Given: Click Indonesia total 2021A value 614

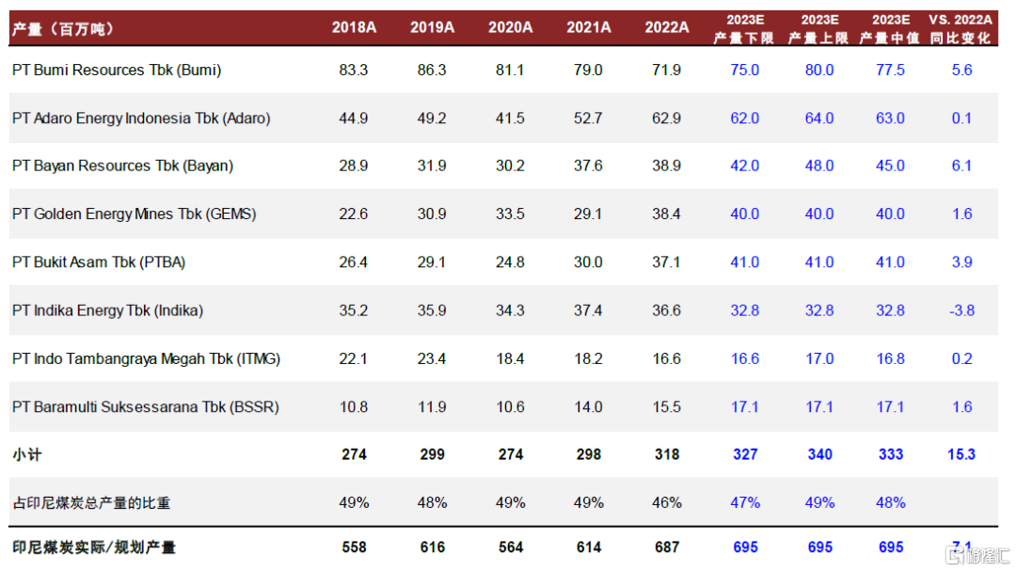Looking at the screenshot, I should click(x=588, y=547).
